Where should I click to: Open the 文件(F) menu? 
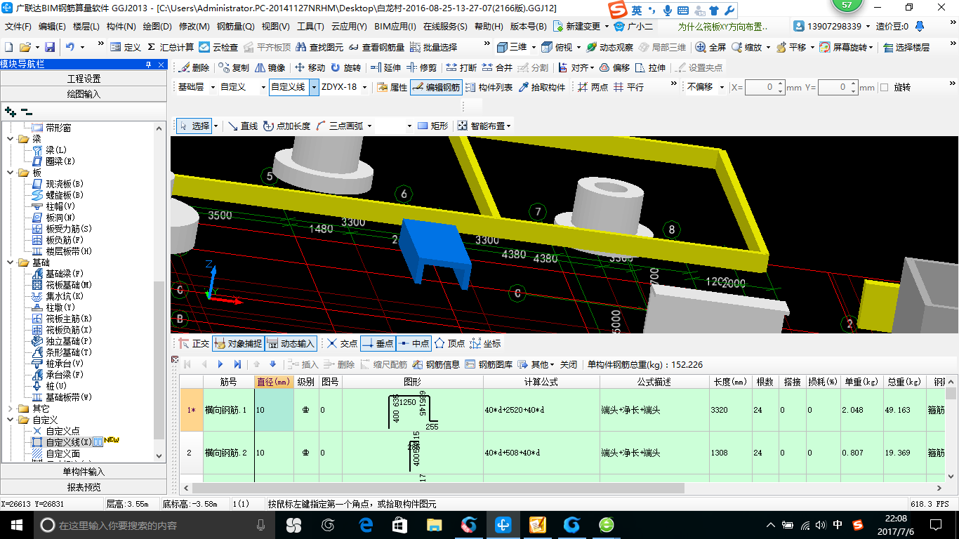coord(18,27)
